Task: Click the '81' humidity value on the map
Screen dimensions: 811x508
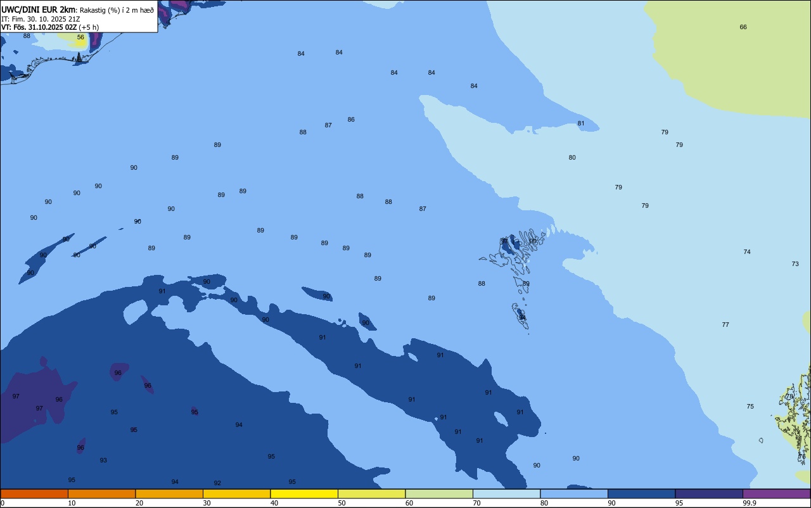Action: (581, 123)
